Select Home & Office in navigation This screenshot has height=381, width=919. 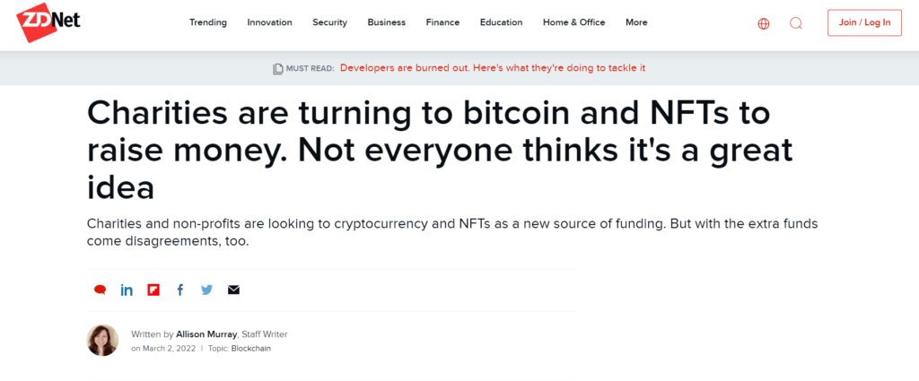tap(573, 22)
